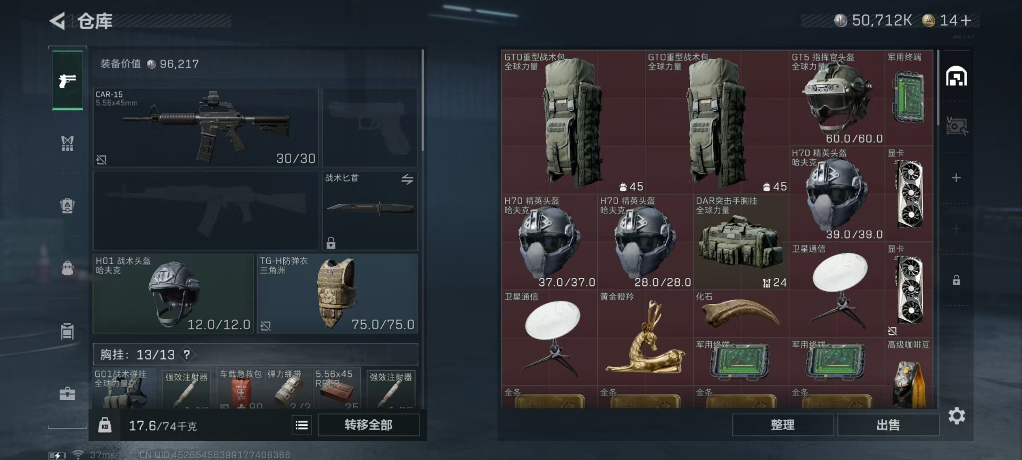Screen dimensions: 1022x460
Task: Open the settings gear icon
Action: point(957,416)
